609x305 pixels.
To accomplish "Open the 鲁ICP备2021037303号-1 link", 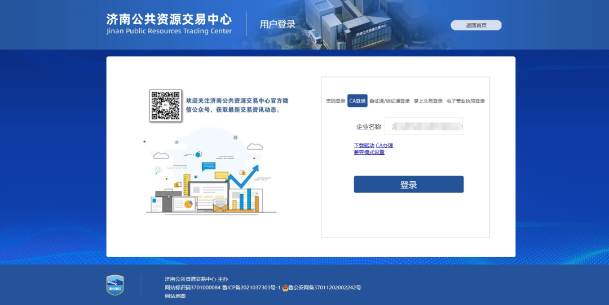I will [x=251, y=288].
